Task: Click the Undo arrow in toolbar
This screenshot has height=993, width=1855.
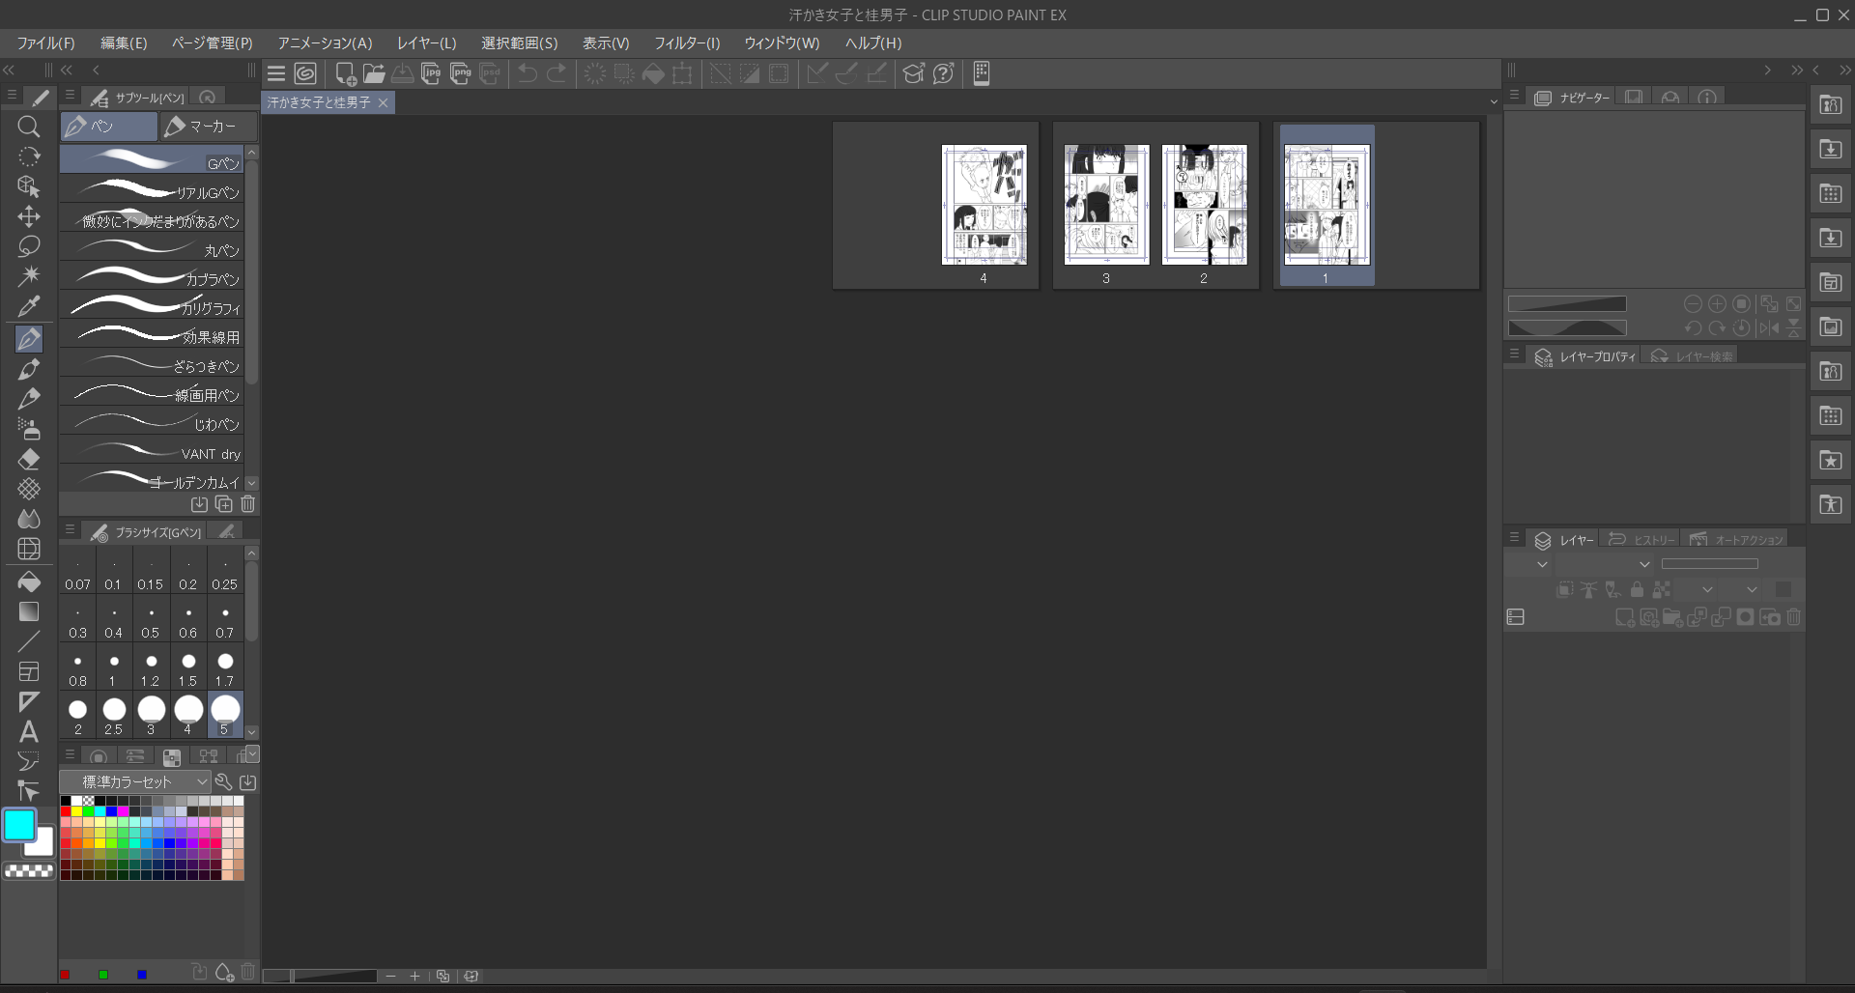Action: [x=528, y=73]
